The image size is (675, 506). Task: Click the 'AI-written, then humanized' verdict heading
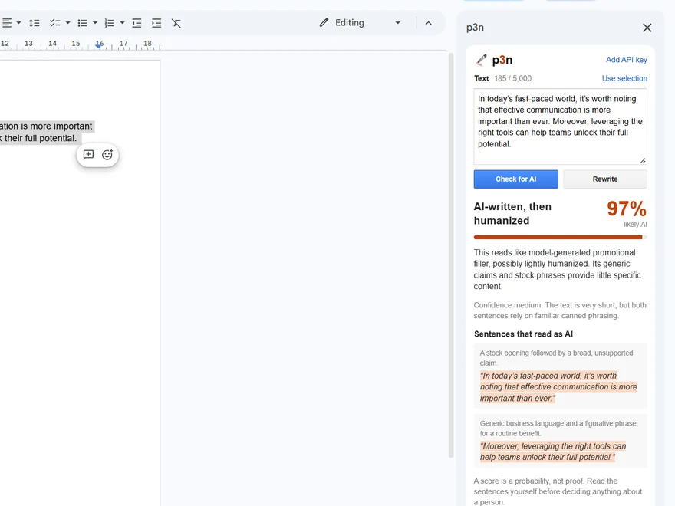click(512, 213)
